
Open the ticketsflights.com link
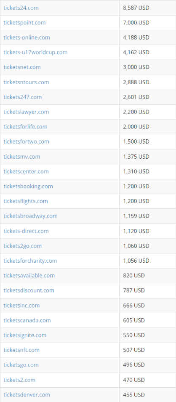pos(26,201)
